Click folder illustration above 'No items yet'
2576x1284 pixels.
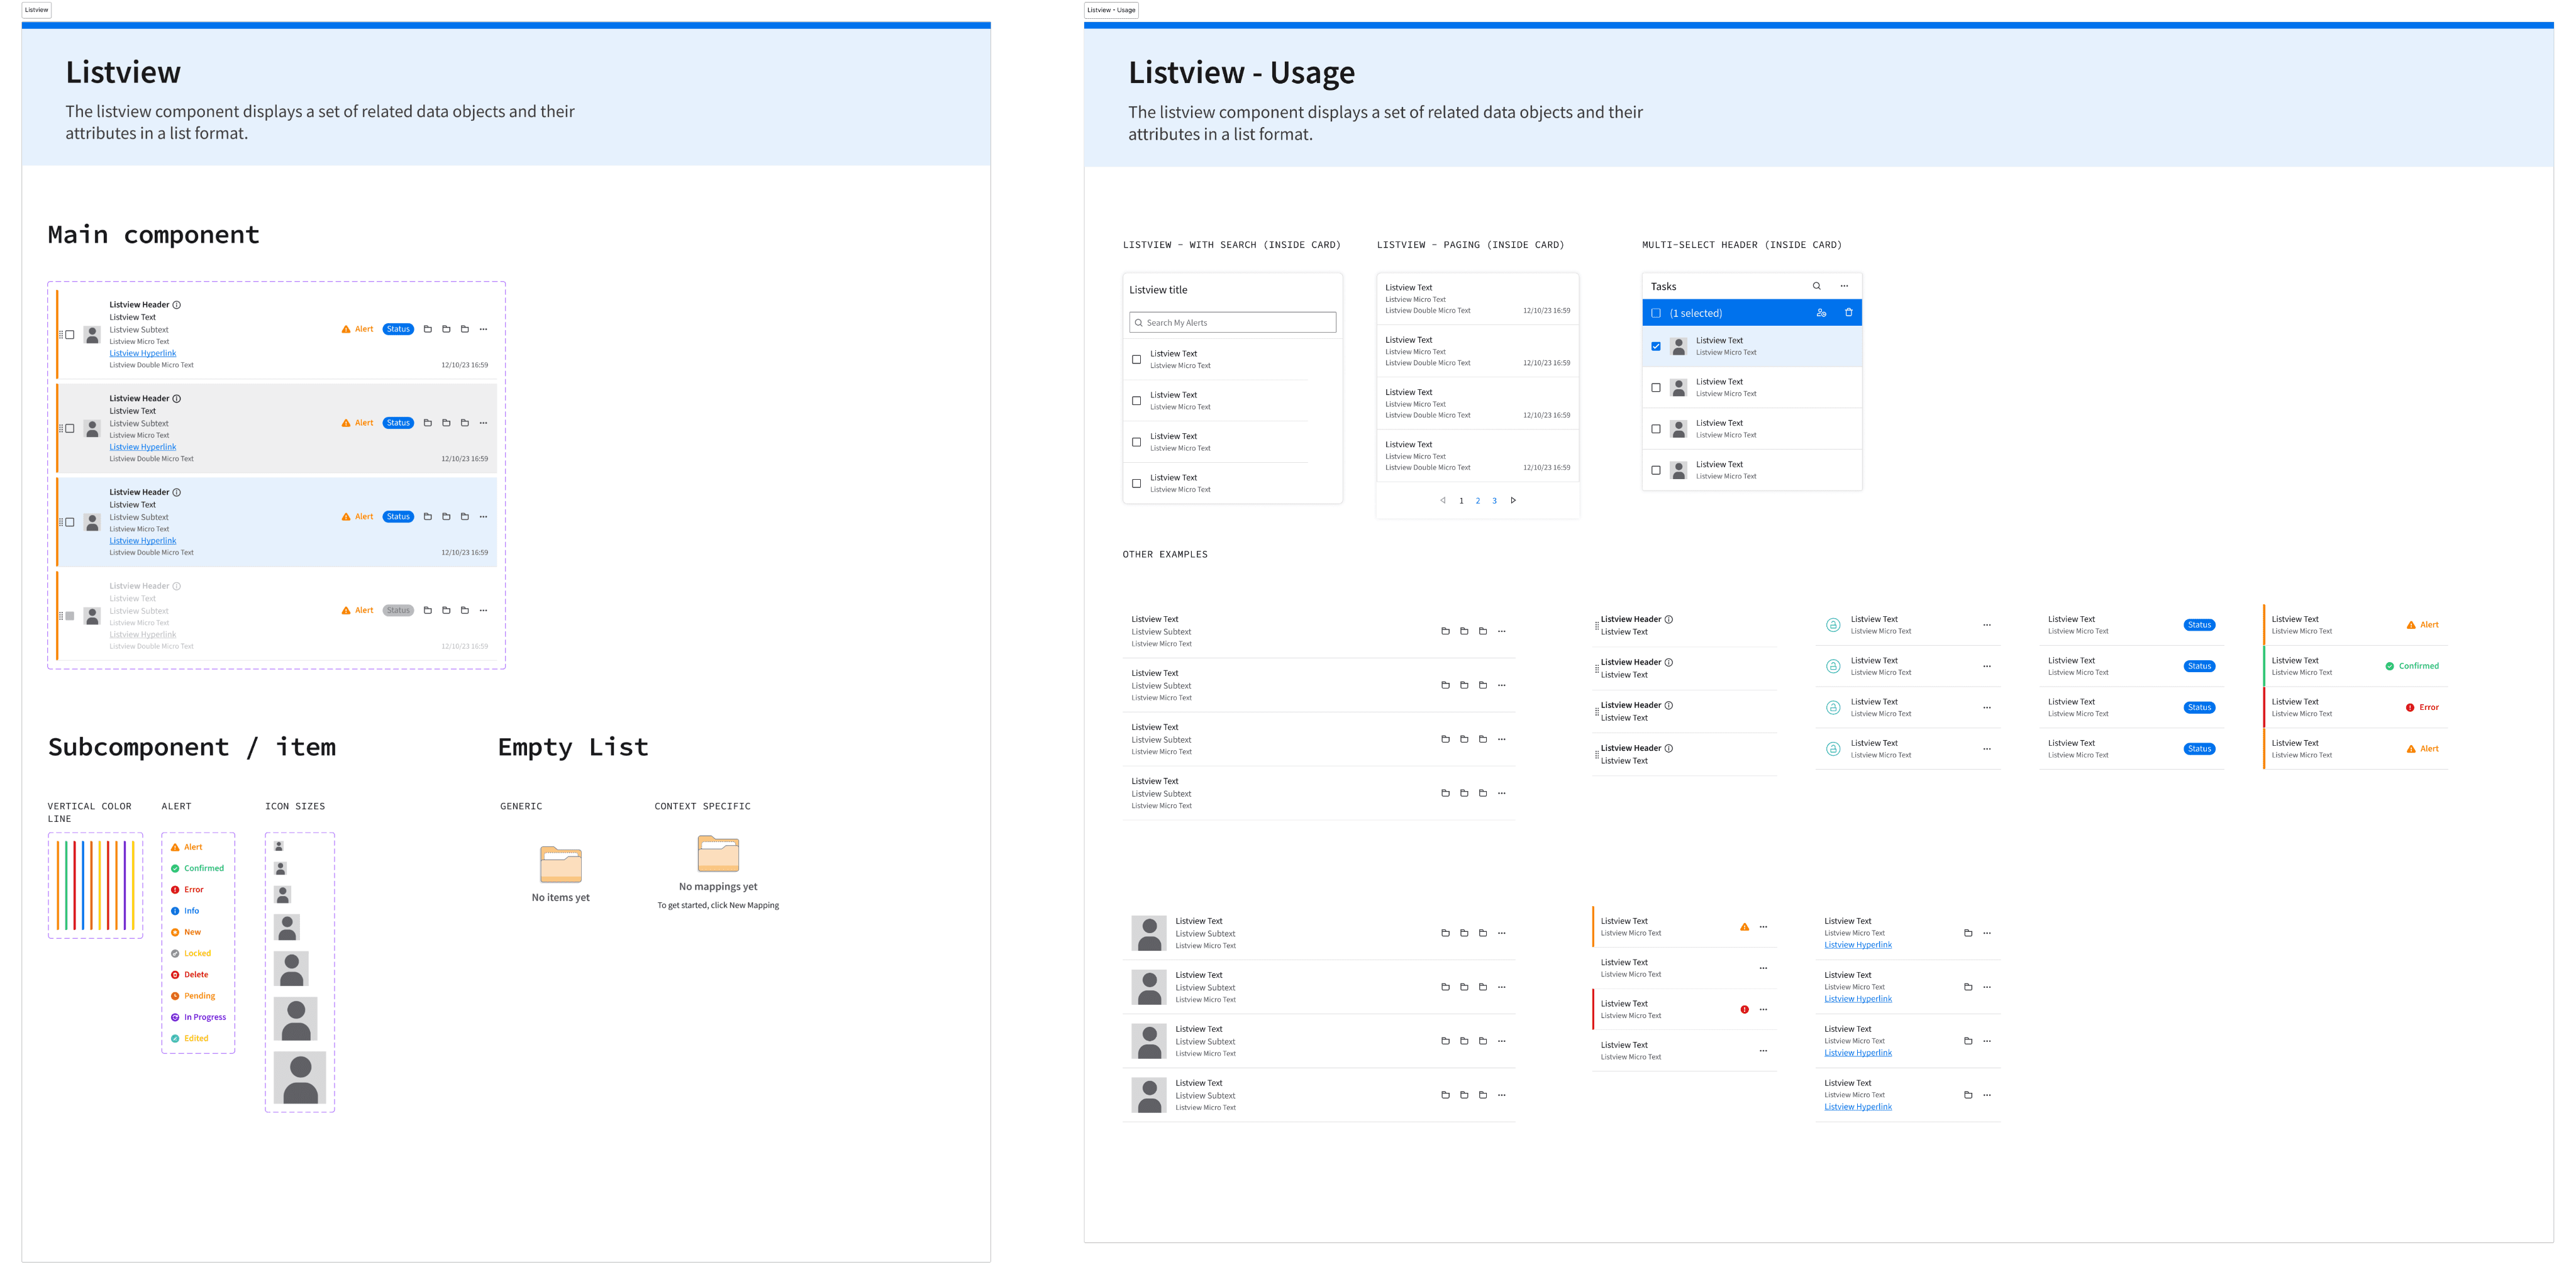pos(561,864)
